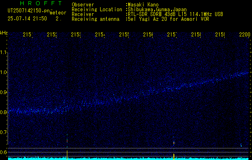Click the 'Observer' field label
Screen dimensions: 252x160
(x=83, y=5)
